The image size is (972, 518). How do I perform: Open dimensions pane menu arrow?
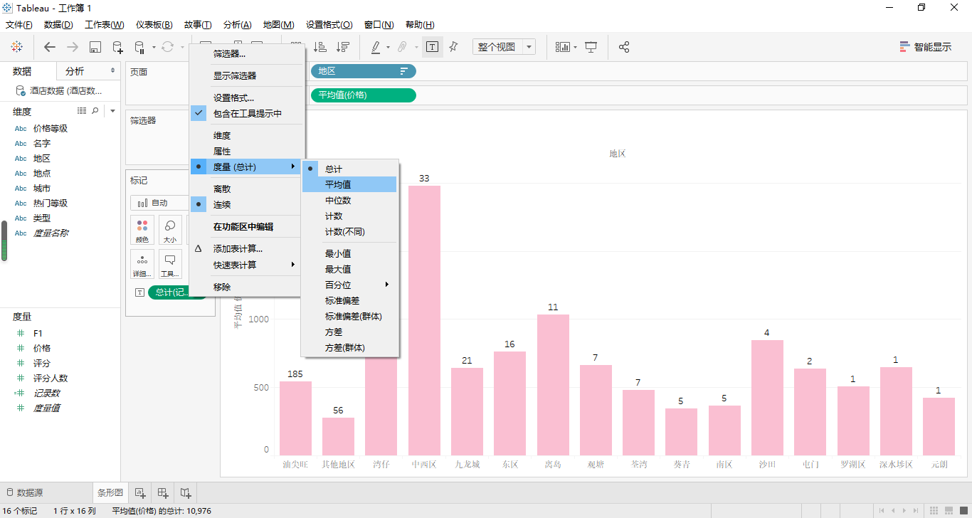click(x=112, y=111)
